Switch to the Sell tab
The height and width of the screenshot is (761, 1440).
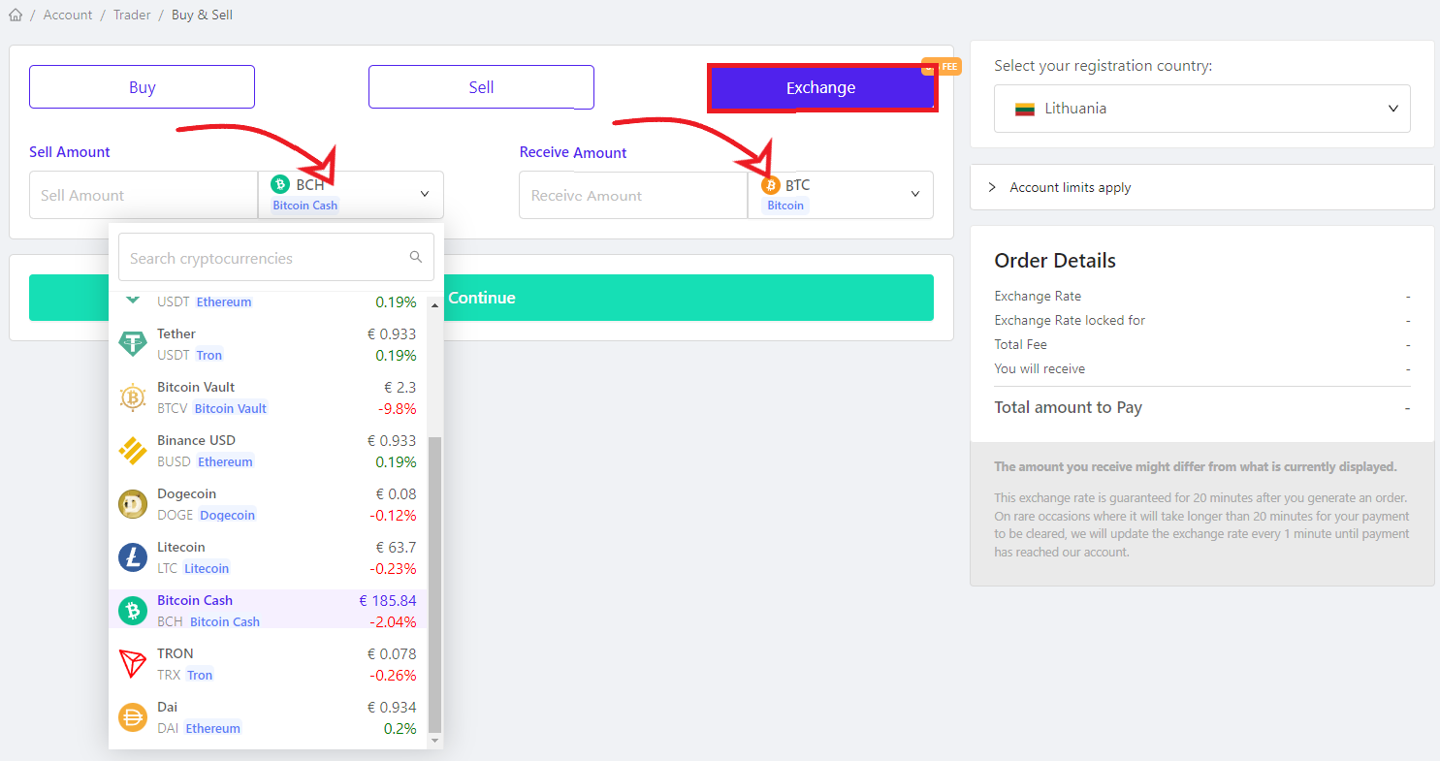481,87
